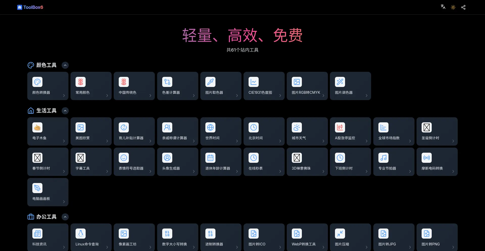
Task: Open the 摩斯电码转换 radio signal icon
Action: 427,158
